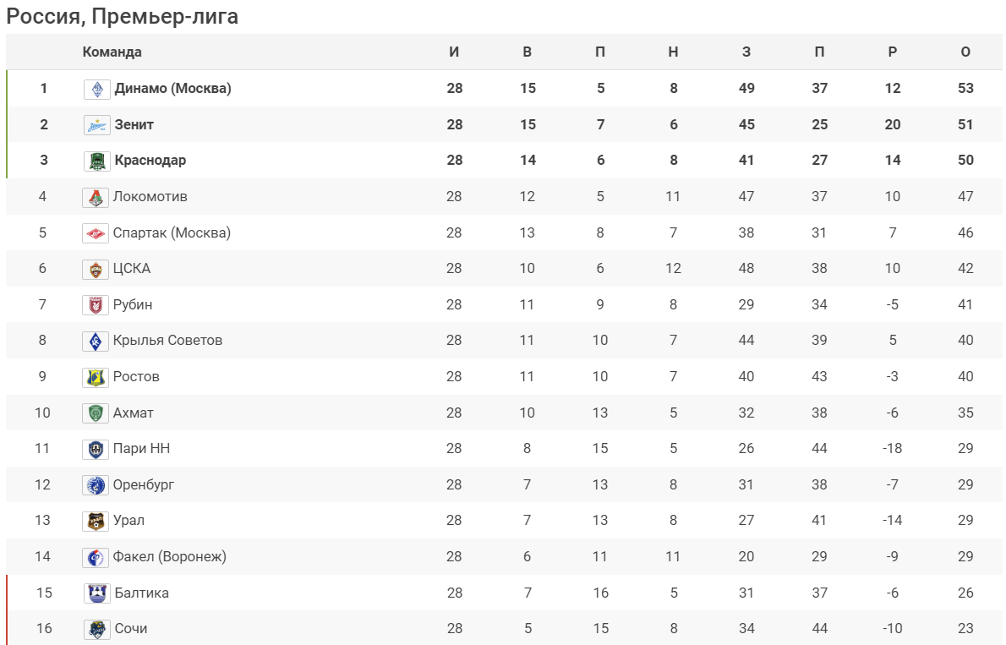Click the Урал team name
This screenshot has width=1006, height=645.
pyautogui.click(x=128, y=521)
